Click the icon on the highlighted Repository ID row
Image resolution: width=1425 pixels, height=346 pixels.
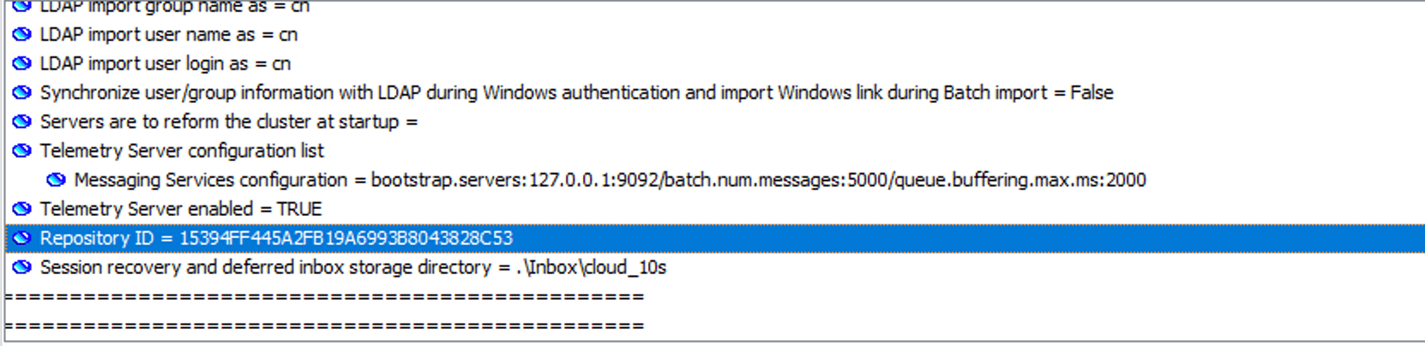(x=21, y=239)
